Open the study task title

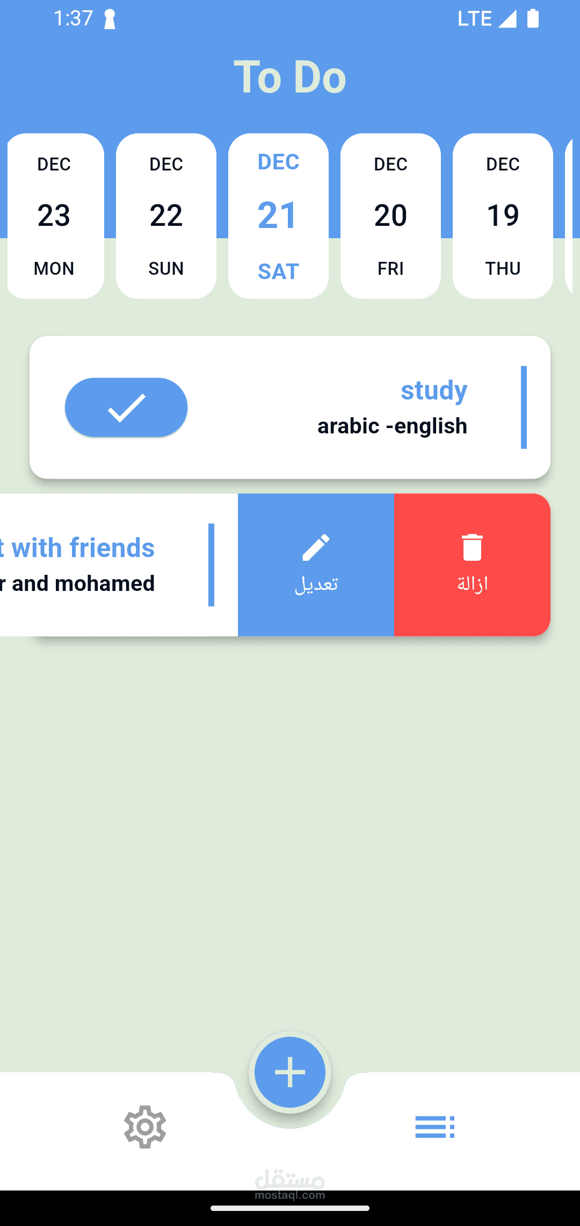click(x=433, y=390)
